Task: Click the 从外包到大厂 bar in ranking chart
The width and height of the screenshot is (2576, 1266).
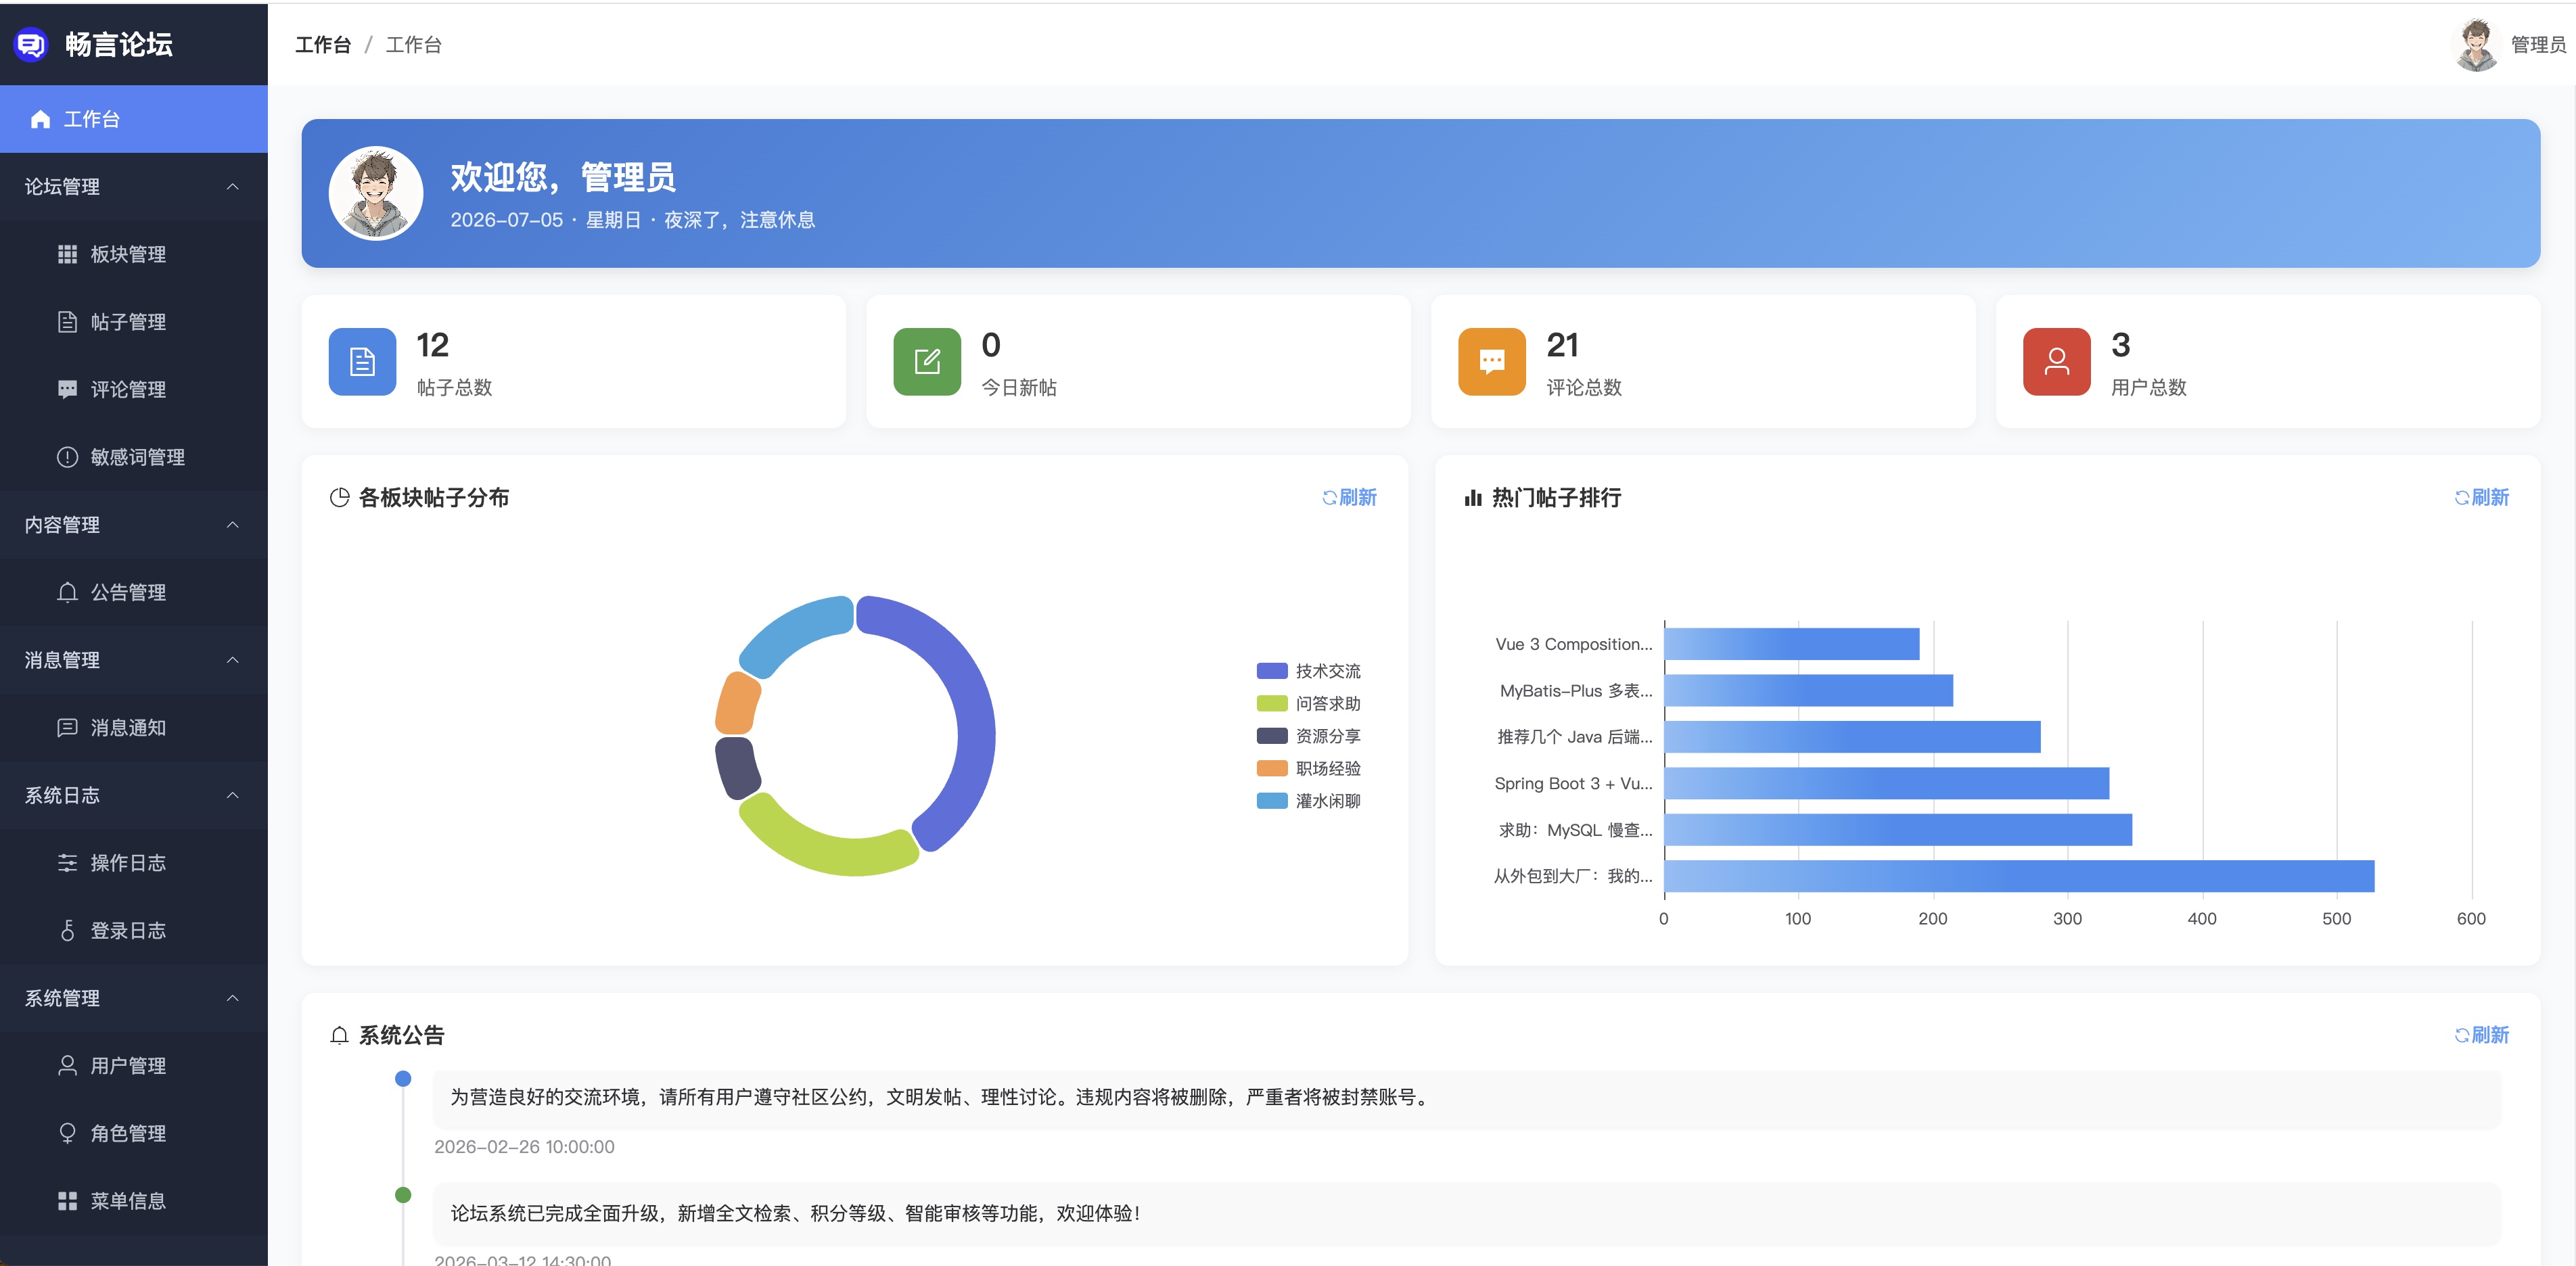Action: point(2019,876)
